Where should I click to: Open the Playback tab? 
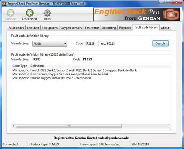pos(125,28)
